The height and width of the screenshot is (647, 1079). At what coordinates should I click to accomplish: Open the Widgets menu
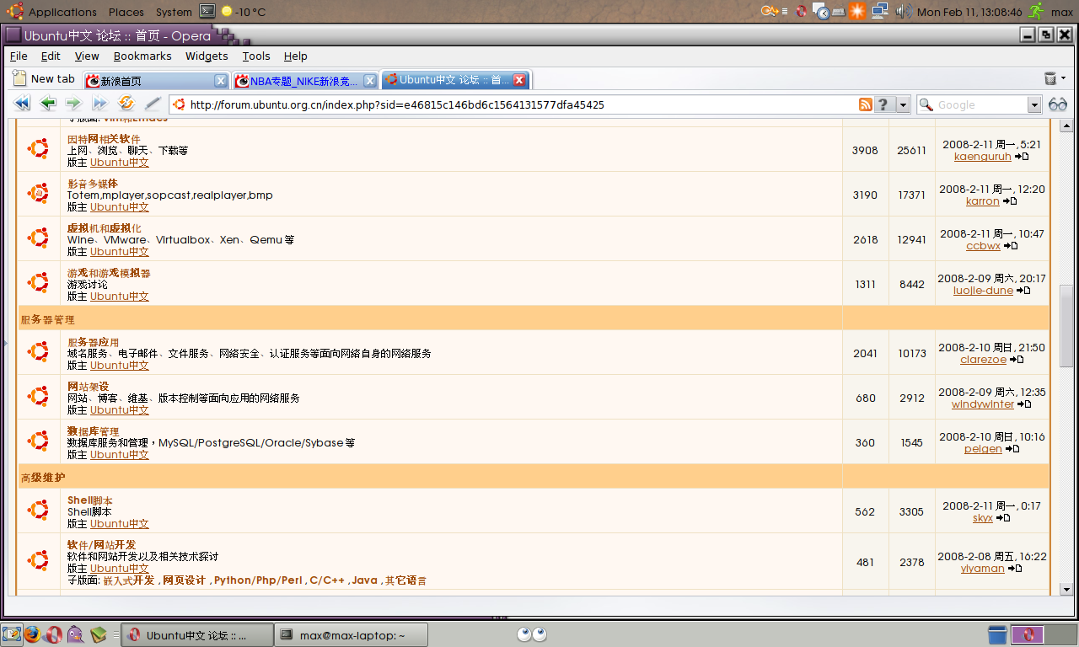point(207,56)
